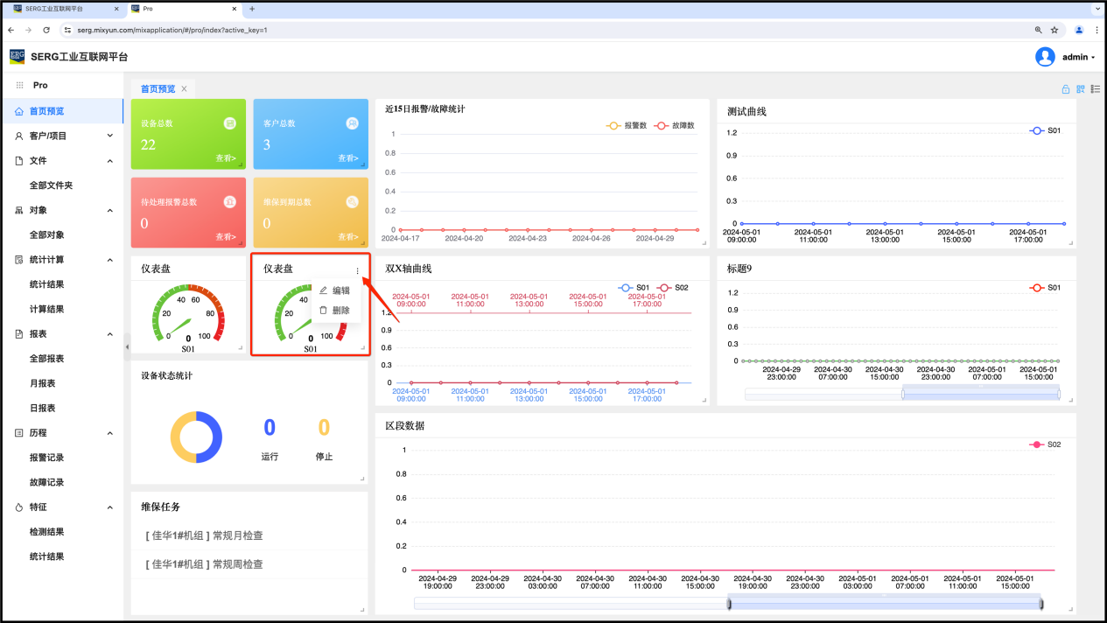
Task: Click the admin user avatar
Action: point(1045,57)
